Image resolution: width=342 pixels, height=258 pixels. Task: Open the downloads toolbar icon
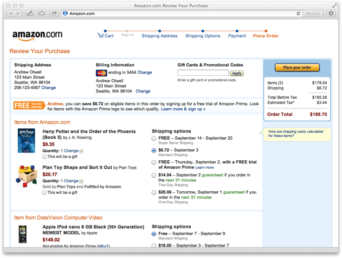(331, 13)
